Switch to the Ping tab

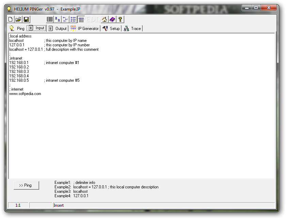[17, 29]
